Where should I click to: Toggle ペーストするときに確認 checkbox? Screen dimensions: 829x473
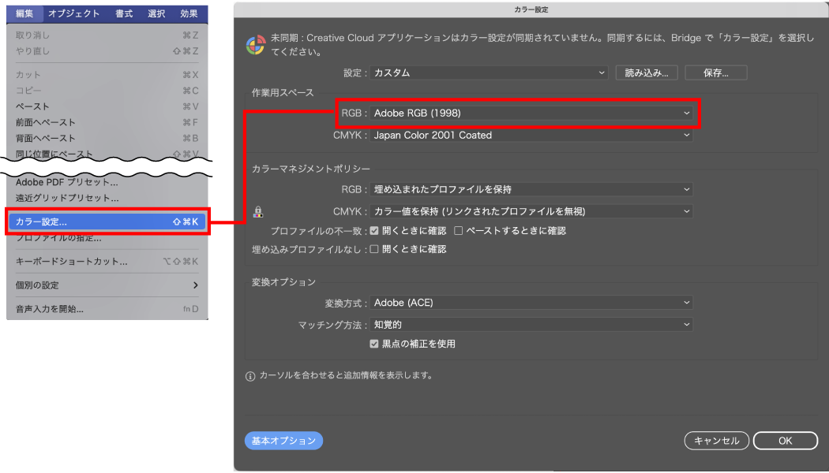(459, 231)
